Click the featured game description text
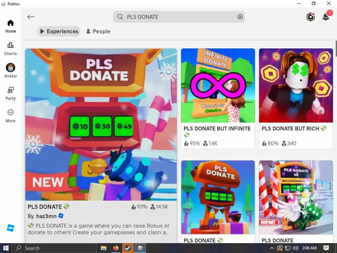The width and height of the screenshot is (337, 253). (x=99, y=229)
